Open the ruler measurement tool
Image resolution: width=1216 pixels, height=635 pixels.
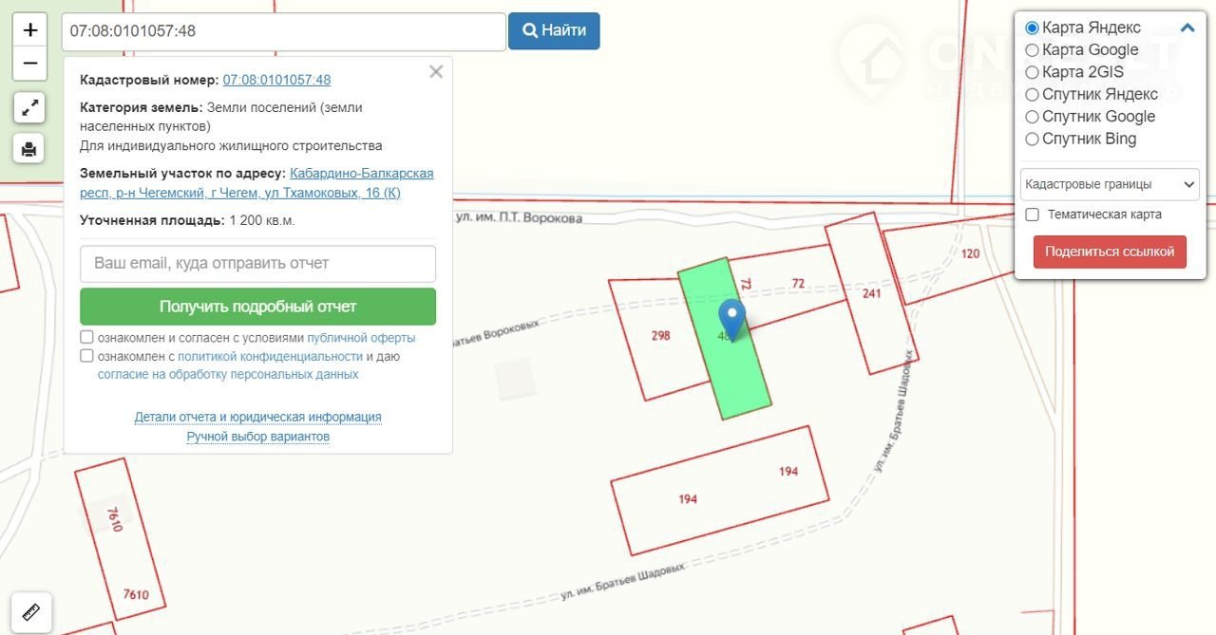coord(29,611)
